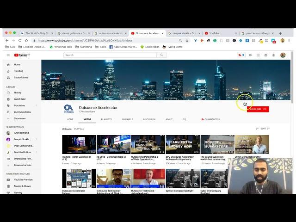Search within channel magnifier icon
The height and width of the screenshot is (222, 296).
point(185,119)
